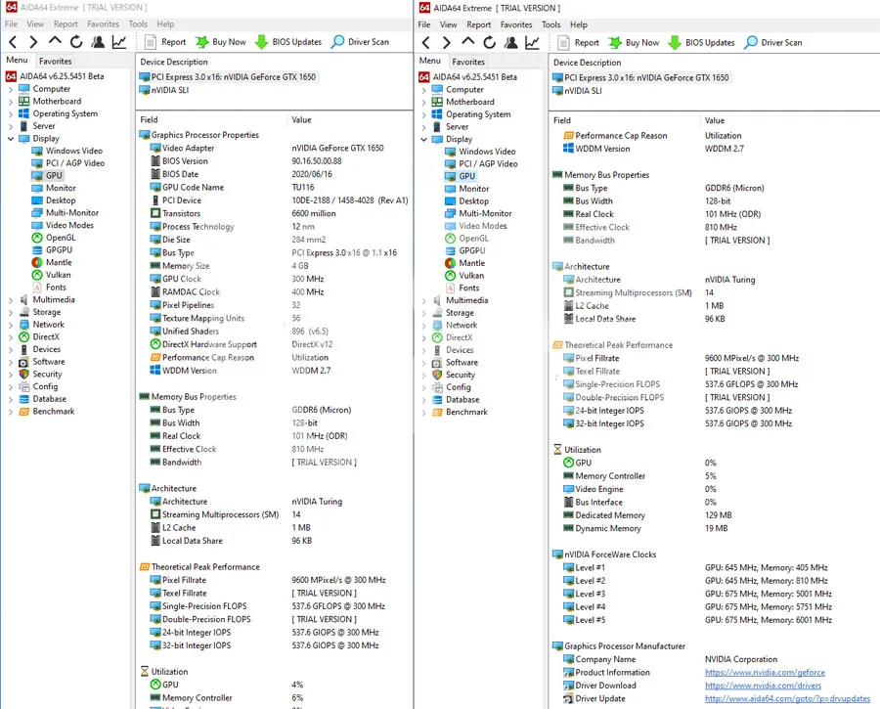Click the Back arrow in left window toolbar
This screenshot has height=709, width=880.
(x=13, y=41)
